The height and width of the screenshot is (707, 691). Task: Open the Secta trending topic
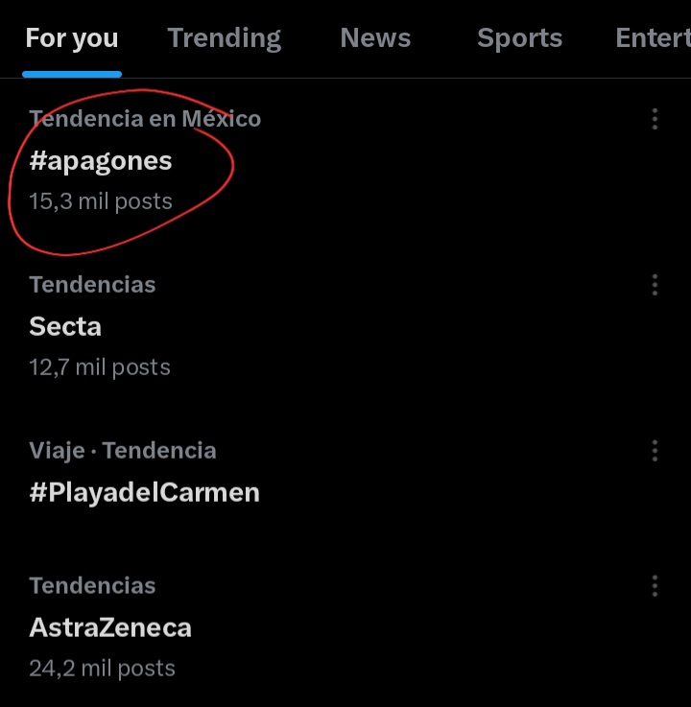coord(65,327)
